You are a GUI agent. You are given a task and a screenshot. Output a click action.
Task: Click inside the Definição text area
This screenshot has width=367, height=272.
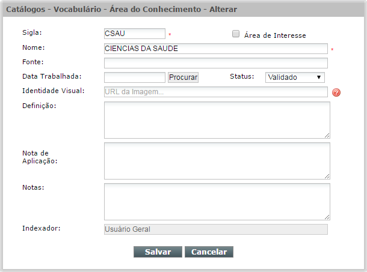coord(217,120)
